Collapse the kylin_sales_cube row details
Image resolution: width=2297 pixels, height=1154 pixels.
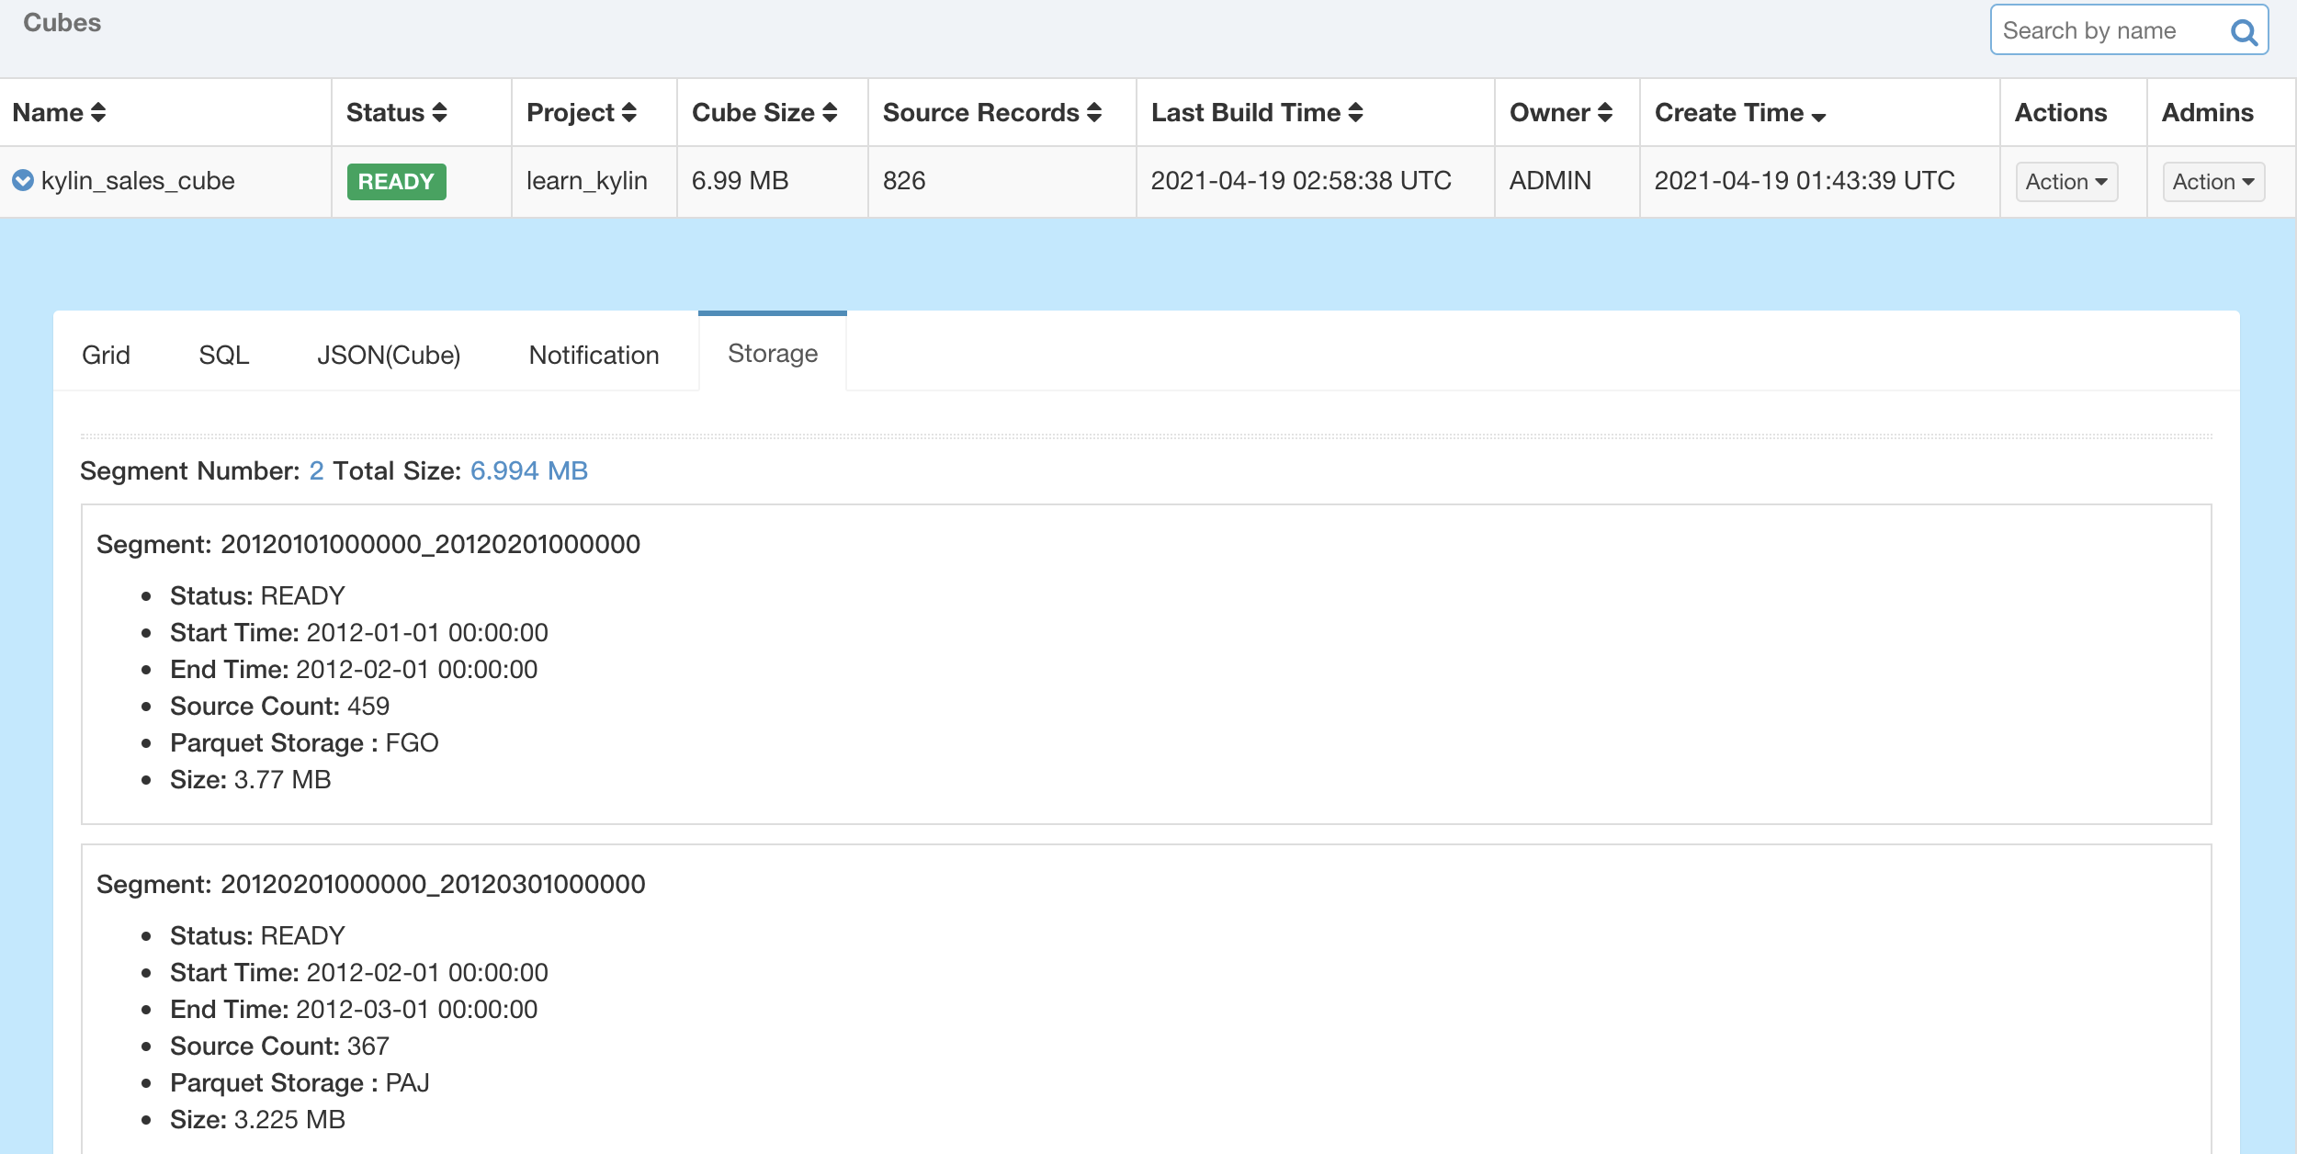point(23,180)
